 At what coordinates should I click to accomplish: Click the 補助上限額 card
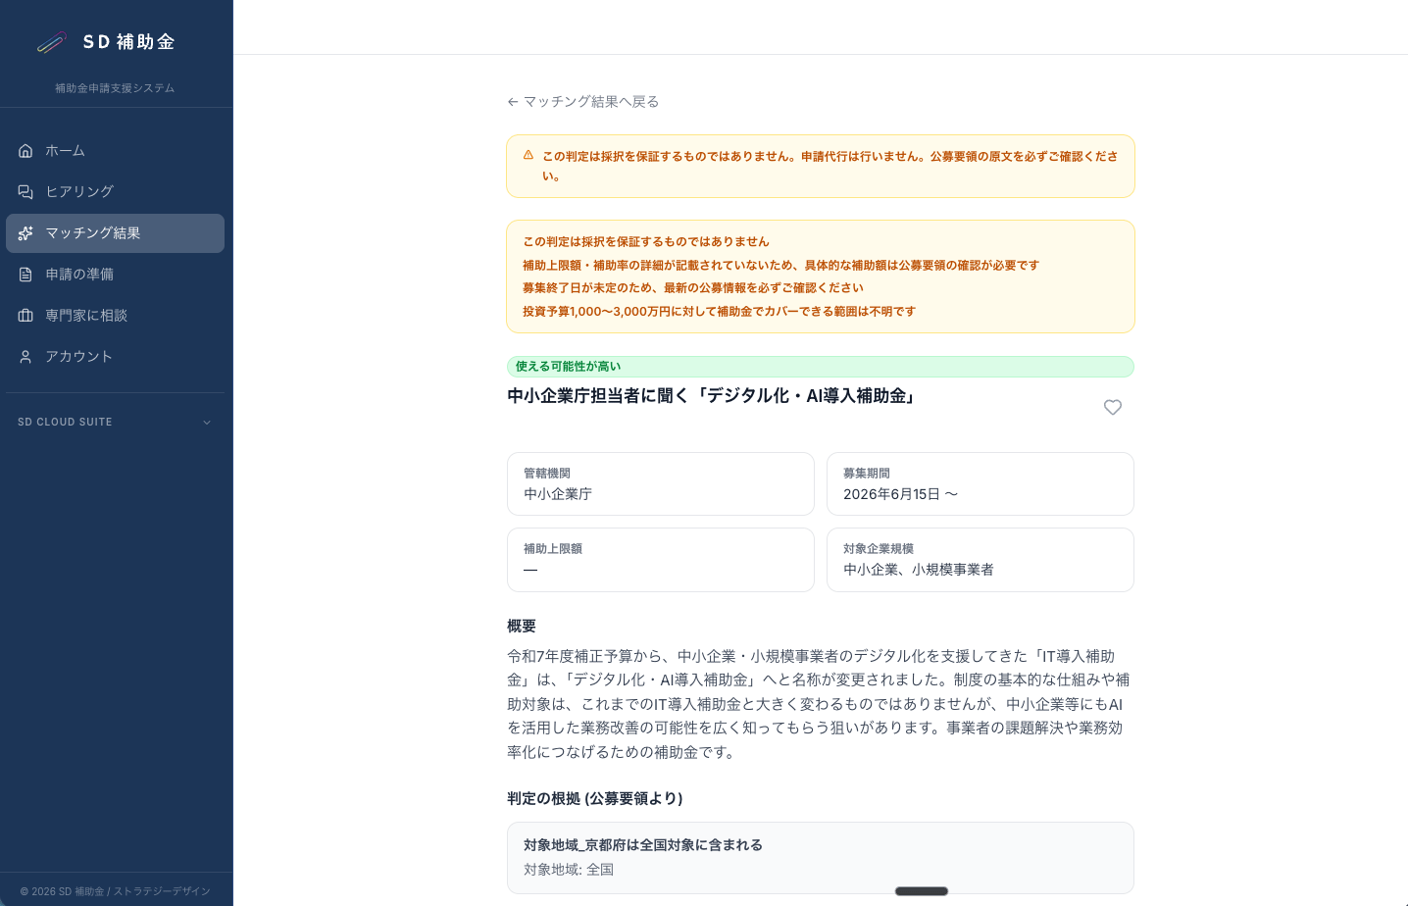tap(661, 560)
